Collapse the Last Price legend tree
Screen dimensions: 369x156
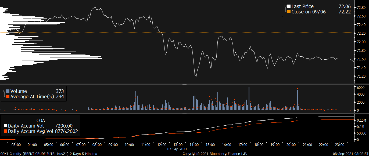pyautogui.click(x=285, y=6)
